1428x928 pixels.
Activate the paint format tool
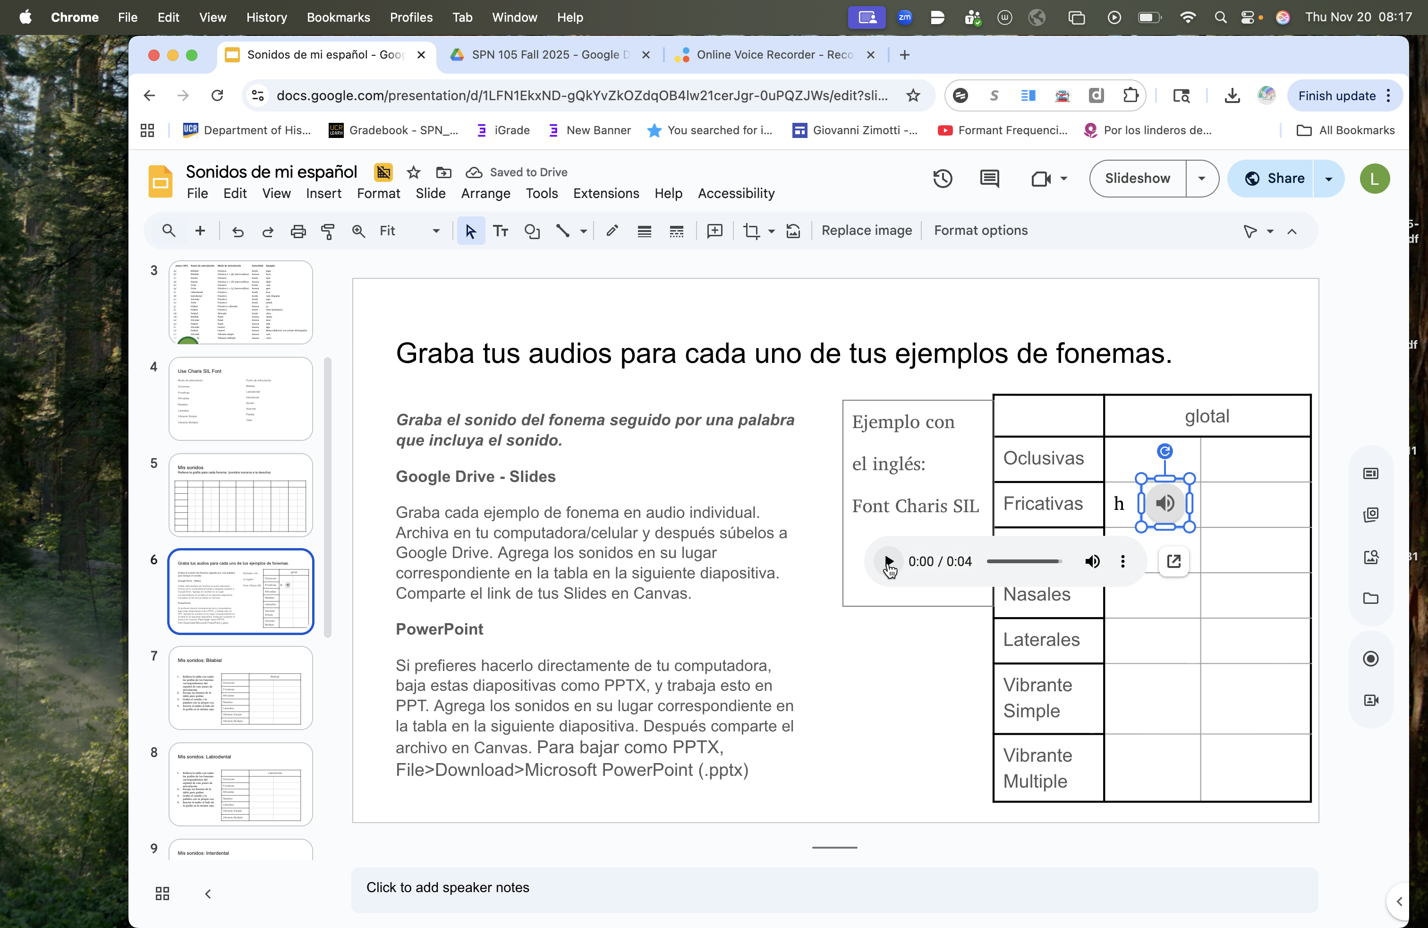tap(328, 231)
